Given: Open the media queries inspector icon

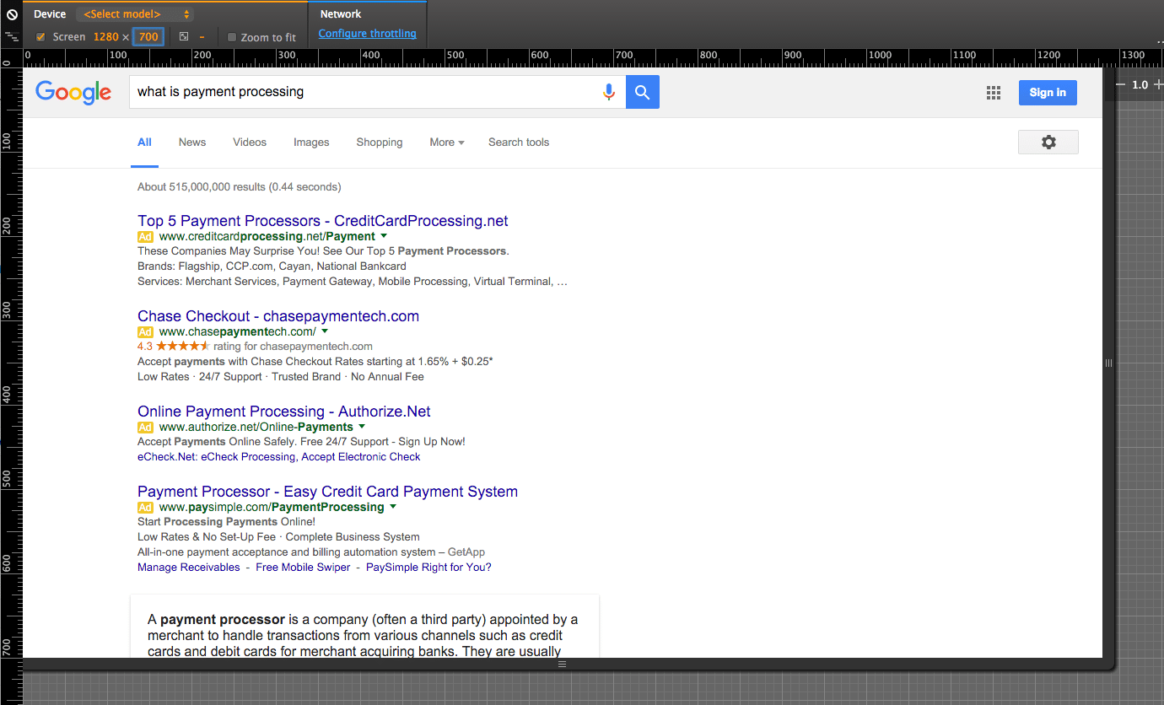Looking at the screenshot, I should [12, 36].
